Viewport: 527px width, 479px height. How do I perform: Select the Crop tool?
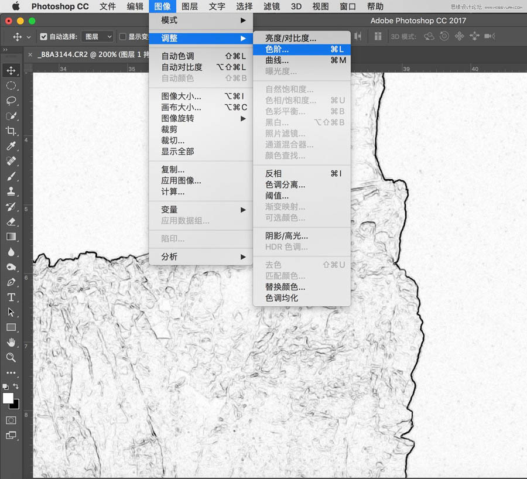point(12,131)
